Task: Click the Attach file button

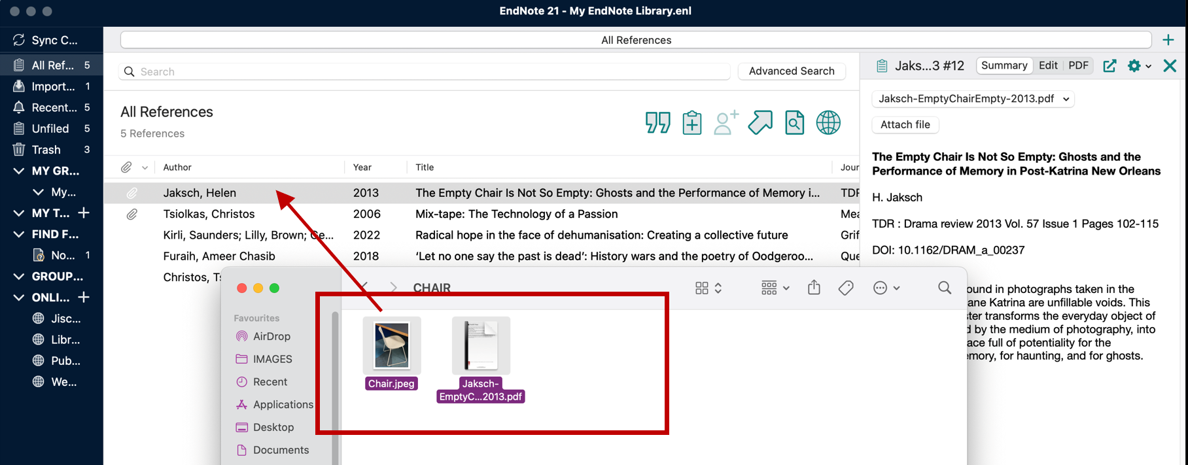Action: click(905, 125)
